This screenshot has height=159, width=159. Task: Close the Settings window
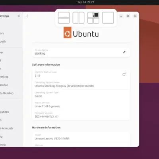coord(135,16)
